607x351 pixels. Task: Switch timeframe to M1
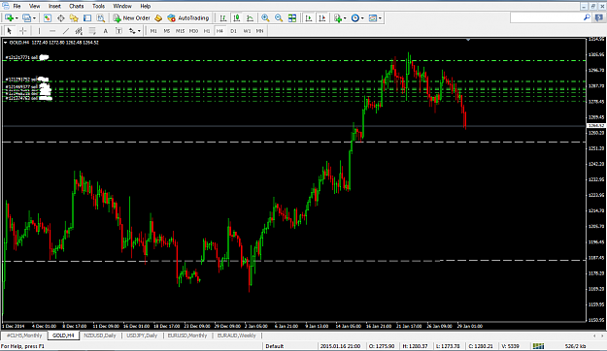pyautogui.click(x=153, y=31)
